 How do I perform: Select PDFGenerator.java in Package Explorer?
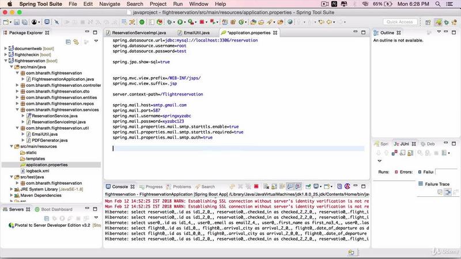tap(50, 140)
